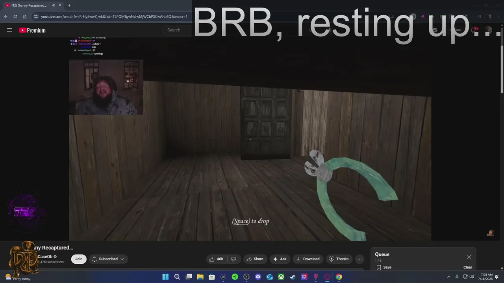This screenshot has width=504, height=283.
Task: Expand the Subscribed notification dropdown
Action: tap(108, 259)
